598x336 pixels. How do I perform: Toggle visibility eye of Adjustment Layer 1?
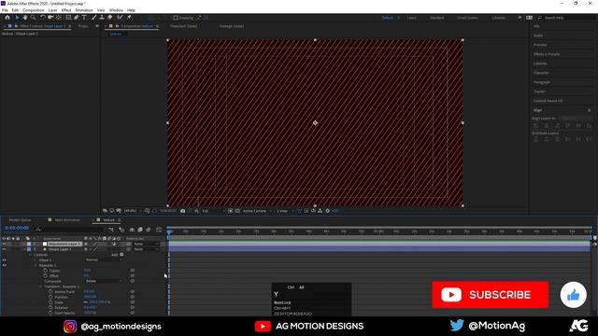pos(4,244)
